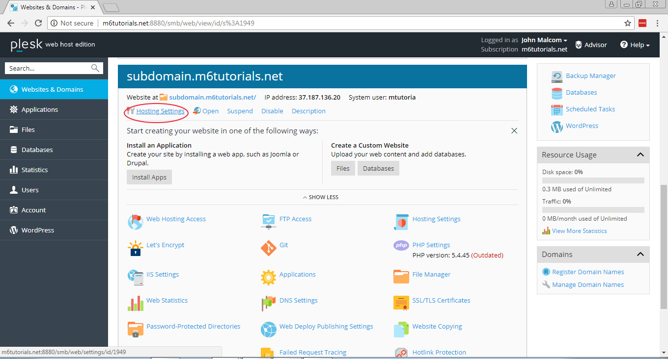
Task: Select Websites & Domains in the sidebar
Action: coord(54,89)
